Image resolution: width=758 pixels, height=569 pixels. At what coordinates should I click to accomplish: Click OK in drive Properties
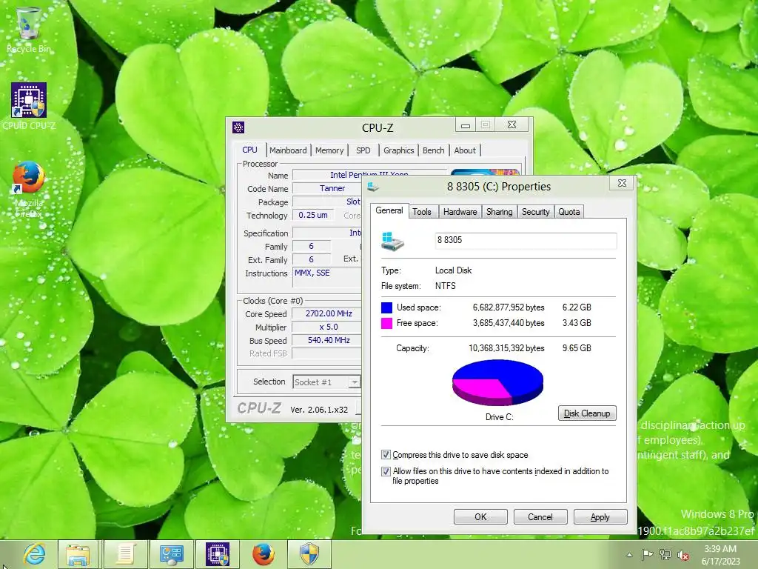480,516
